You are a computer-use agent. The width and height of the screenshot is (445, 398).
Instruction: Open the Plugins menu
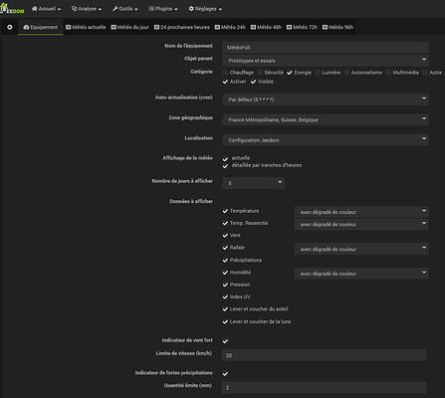pyautogui.click(x=163, y=9)
